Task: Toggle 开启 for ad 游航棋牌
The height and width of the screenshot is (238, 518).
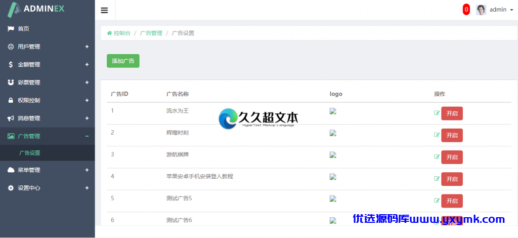Action: tap(452, 157)
